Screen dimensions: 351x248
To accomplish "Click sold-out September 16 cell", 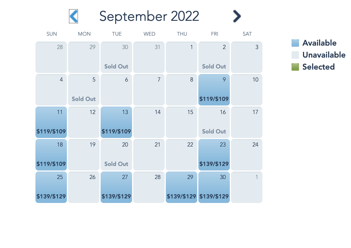I will pos(214,122).
